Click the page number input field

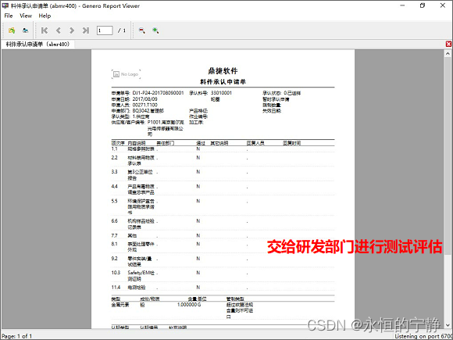pyautogui.click(x=105, y=30)
